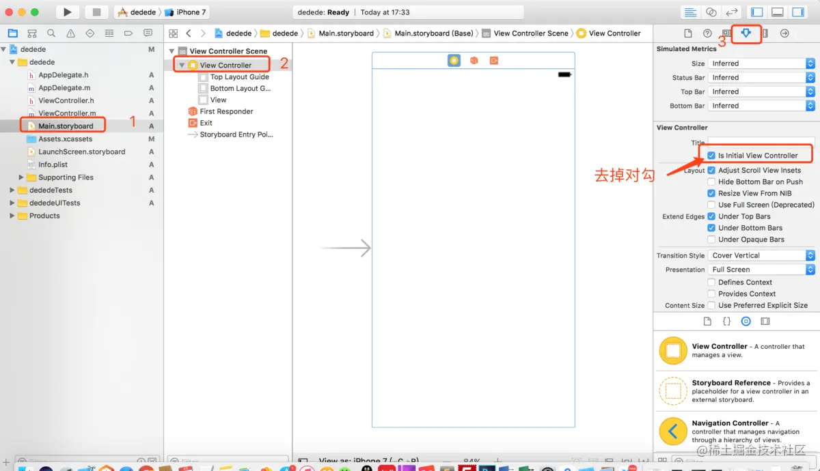The width and height of the screenshot is (820, 471).
Task: Open the File inspector
Action: point(689,33)
